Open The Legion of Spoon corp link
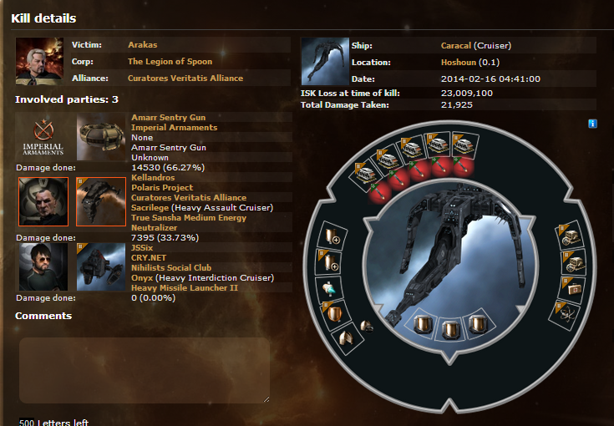This screenshot has width=614, height=426. point(170,62)
